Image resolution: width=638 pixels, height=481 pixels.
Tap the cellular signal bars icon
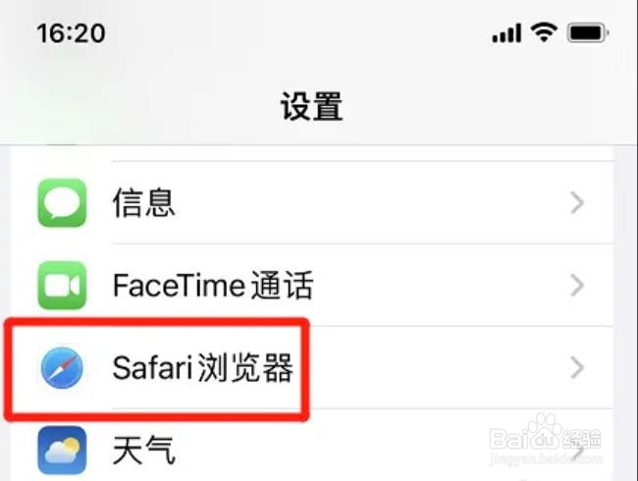point(506,33)
